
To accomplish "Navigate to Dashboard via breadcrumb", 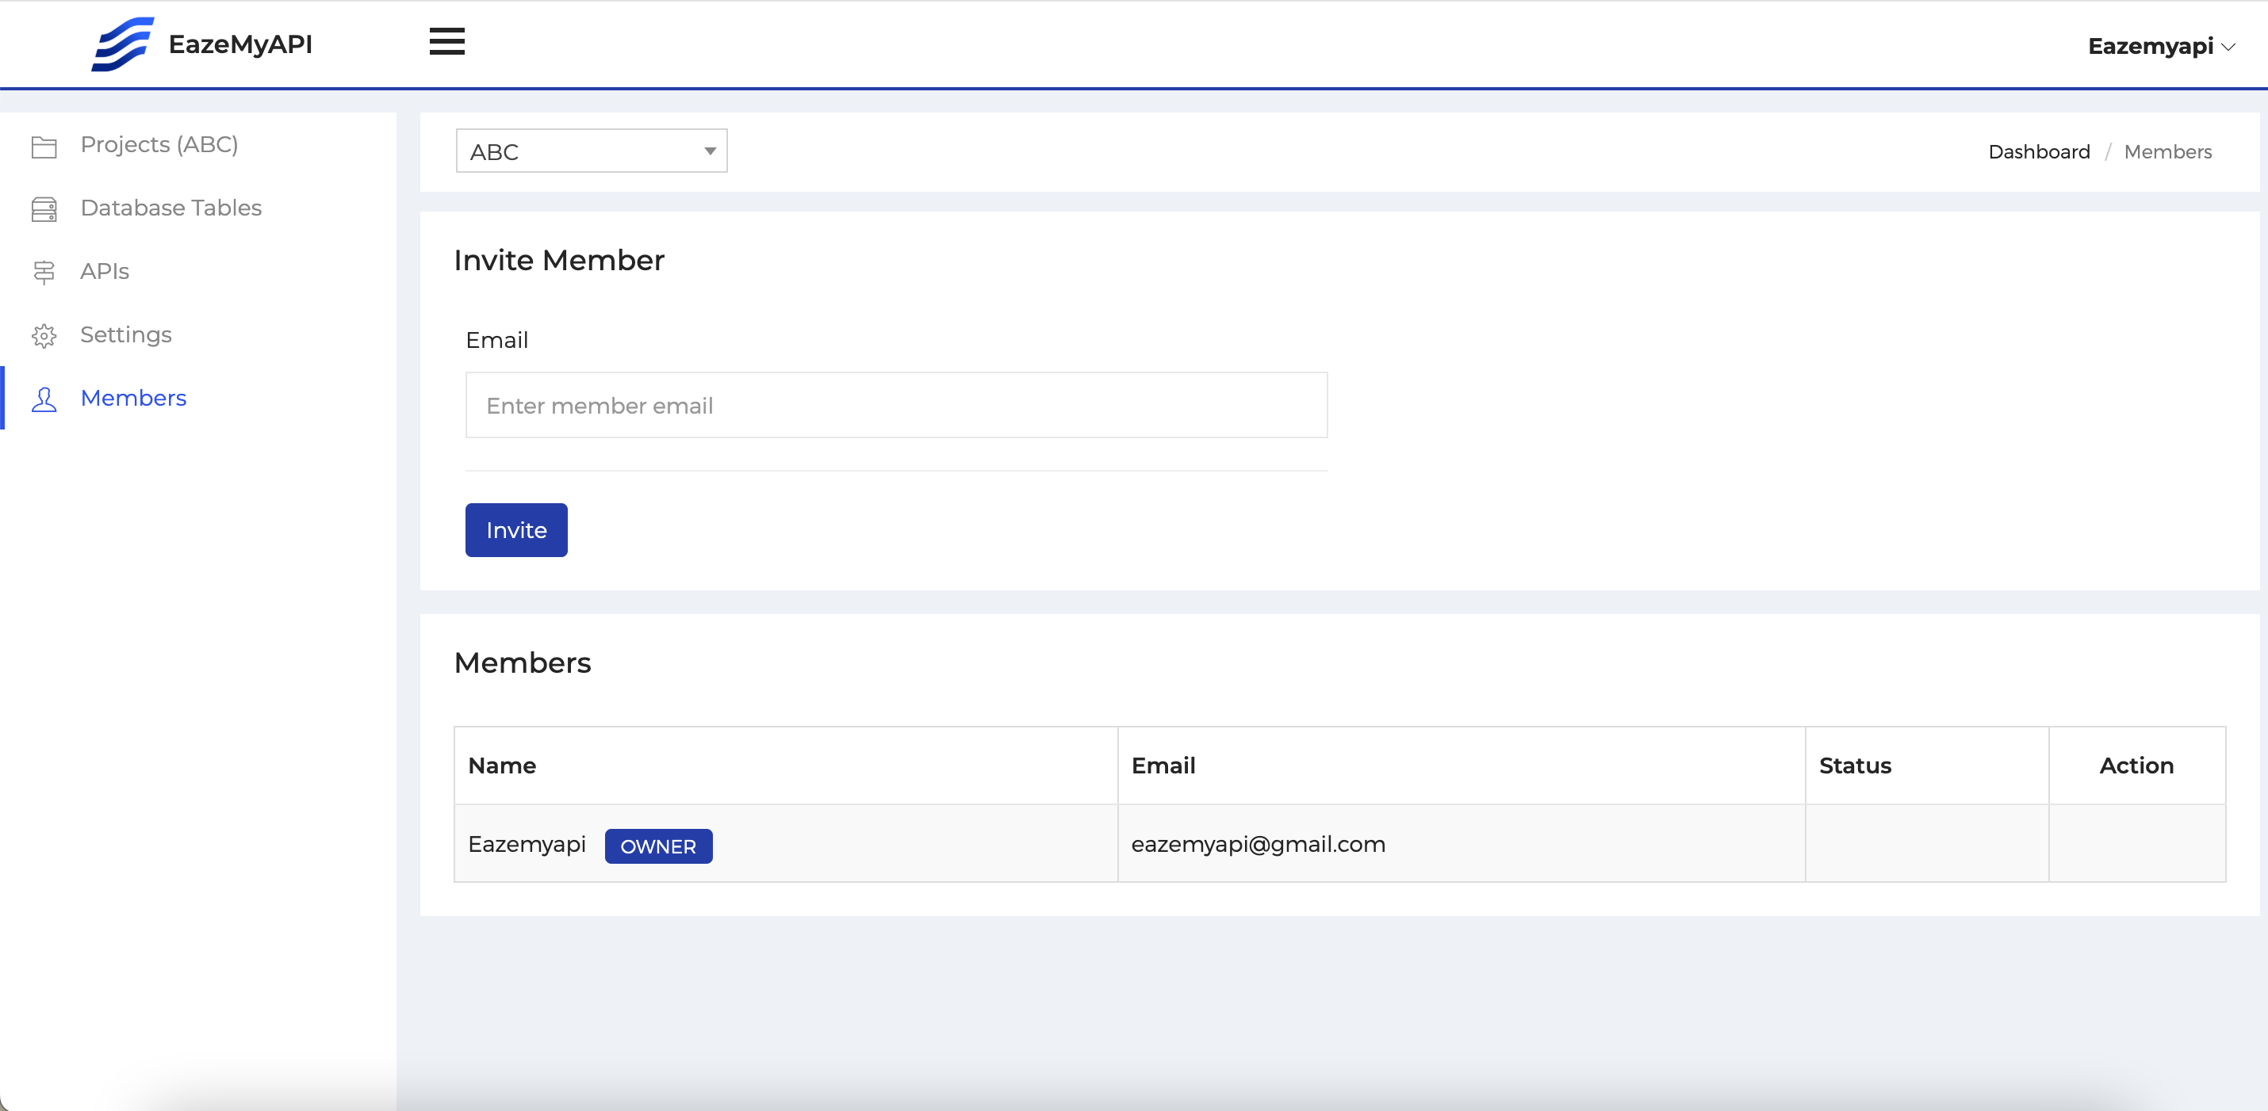I will [x=2038, y=151].
